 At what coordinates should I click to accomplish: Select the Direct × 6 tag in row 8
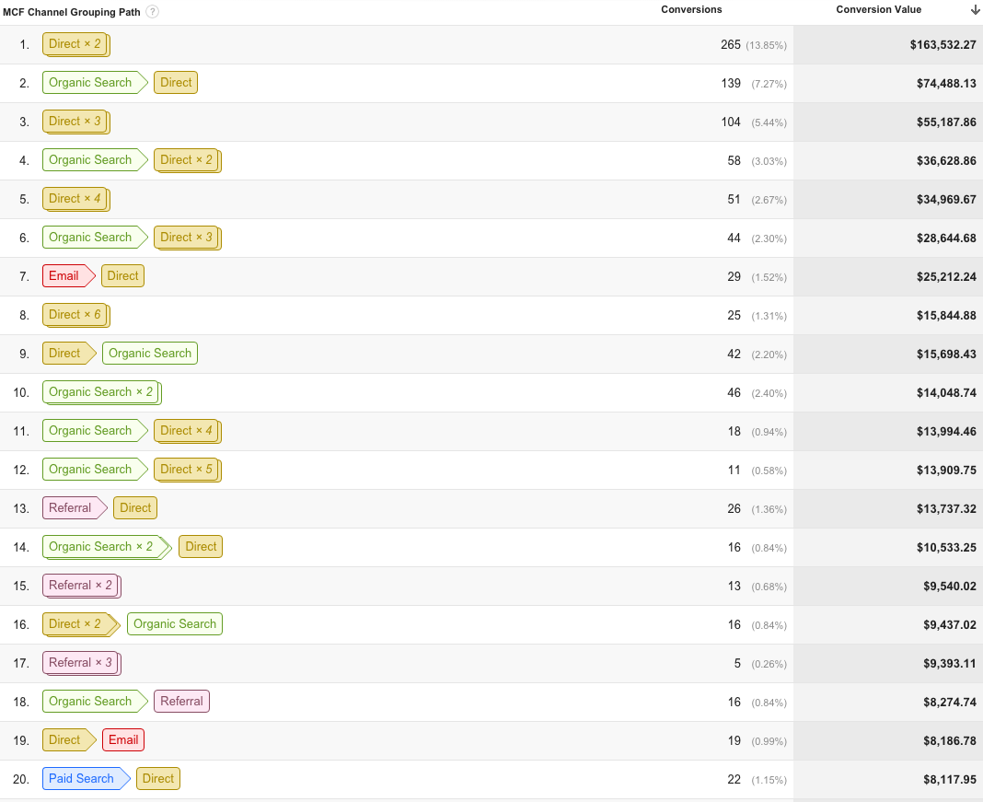tap(75, 315)
